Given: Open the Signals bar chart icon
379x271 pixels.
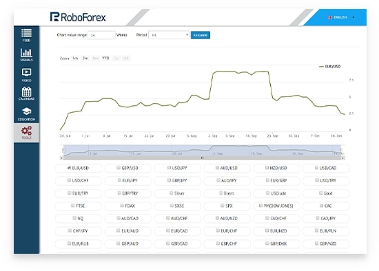Looking at the screenshot, I should pos(26,52).
